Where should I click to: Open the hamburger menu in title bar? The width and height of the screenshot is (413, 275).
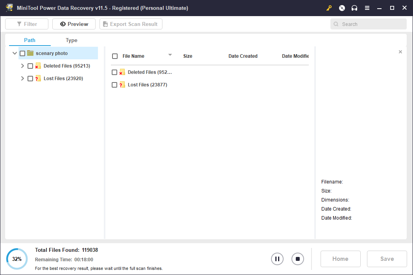(367, 8)
